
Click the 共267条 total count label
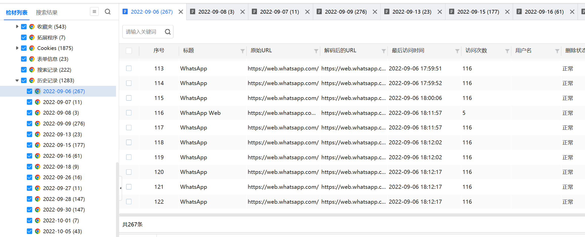(132, 224)
